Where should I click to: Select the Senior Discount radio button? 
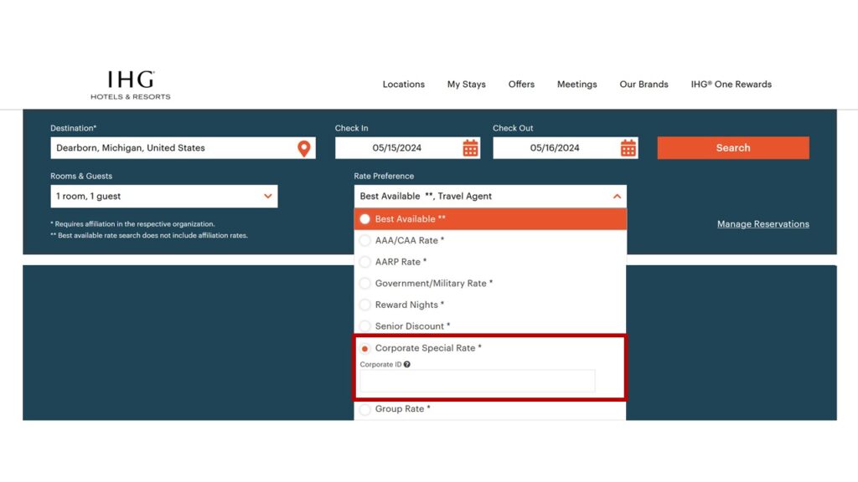(x=365, y=326)
